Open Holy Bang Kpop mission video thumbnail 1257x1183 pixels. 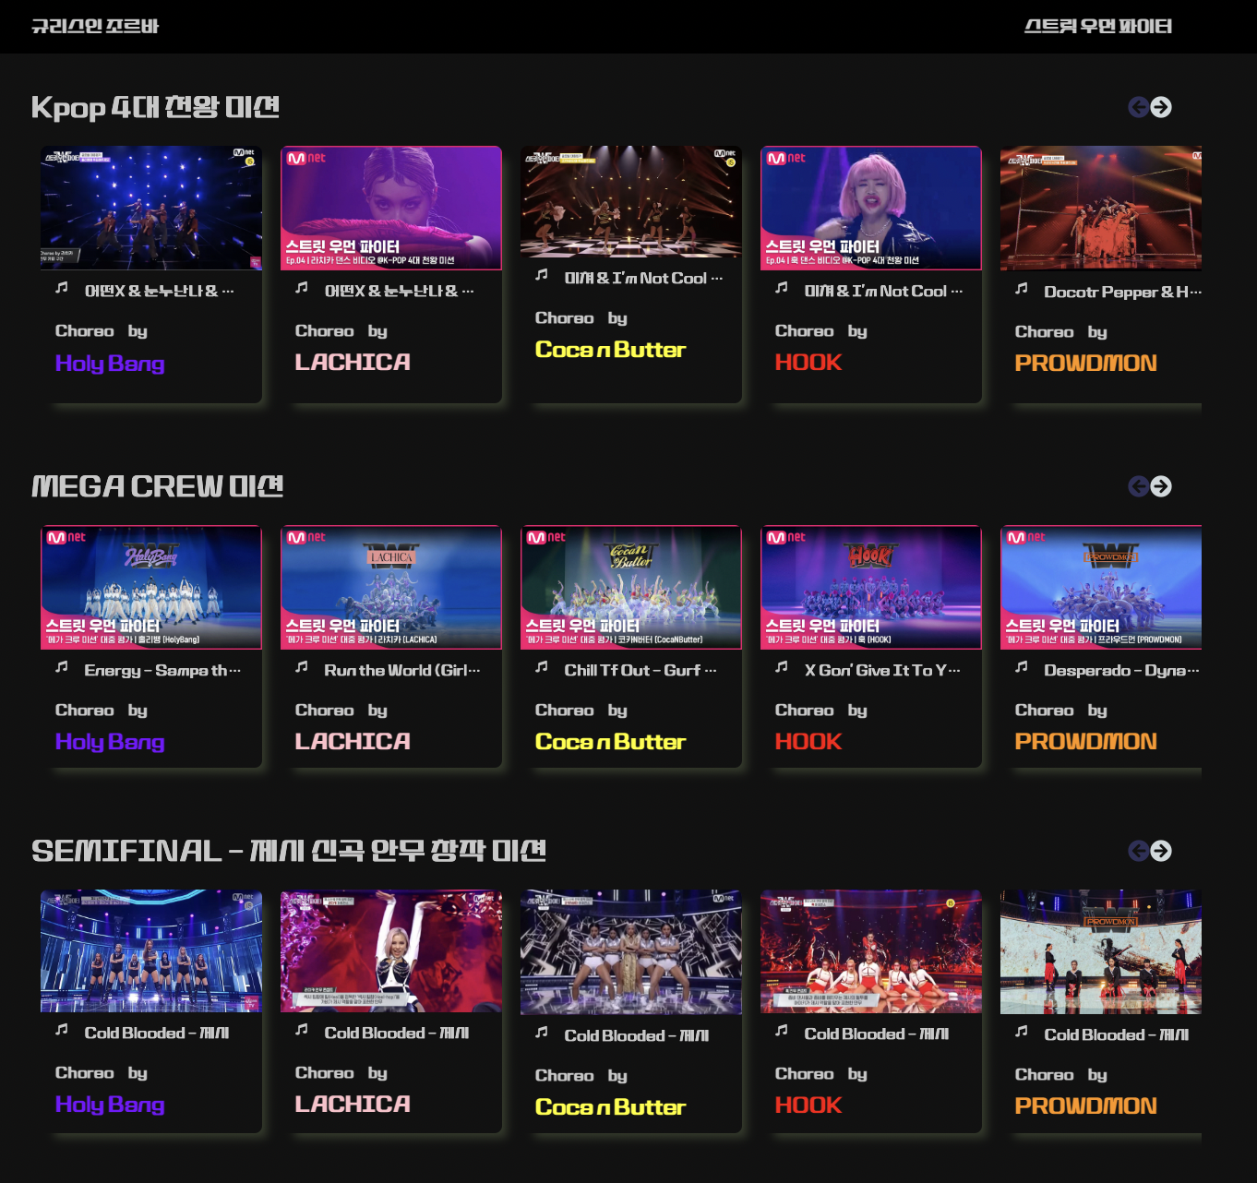point(151,208)
